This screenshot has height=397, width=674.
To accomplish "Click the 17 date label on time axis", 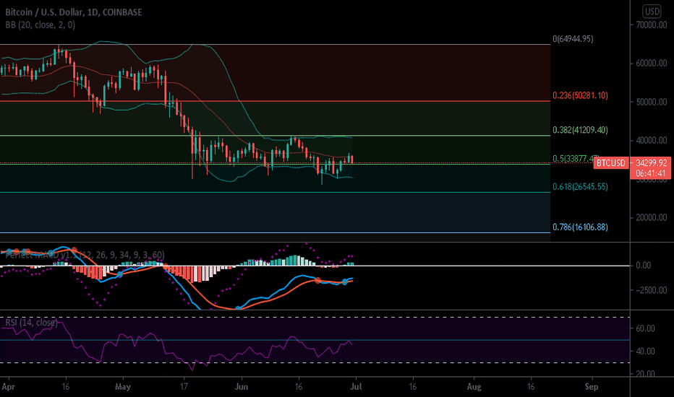I will 184,387.
